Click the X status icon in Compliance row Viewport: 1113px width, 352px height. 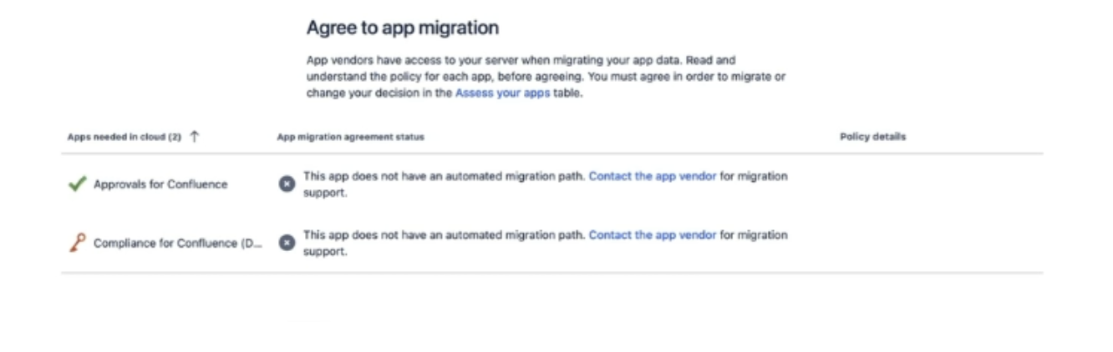(287, 243)
